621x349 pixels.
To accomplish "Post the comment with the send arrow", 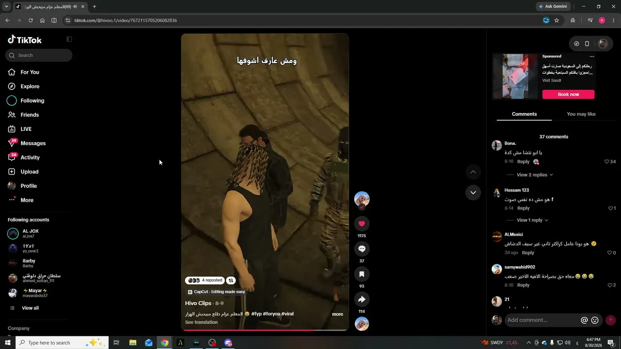I will (611, 320).
